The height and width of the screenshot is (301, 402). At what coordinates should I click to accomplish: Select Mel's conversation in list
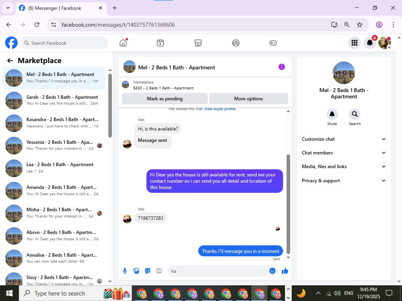click(x=53, y=78)
